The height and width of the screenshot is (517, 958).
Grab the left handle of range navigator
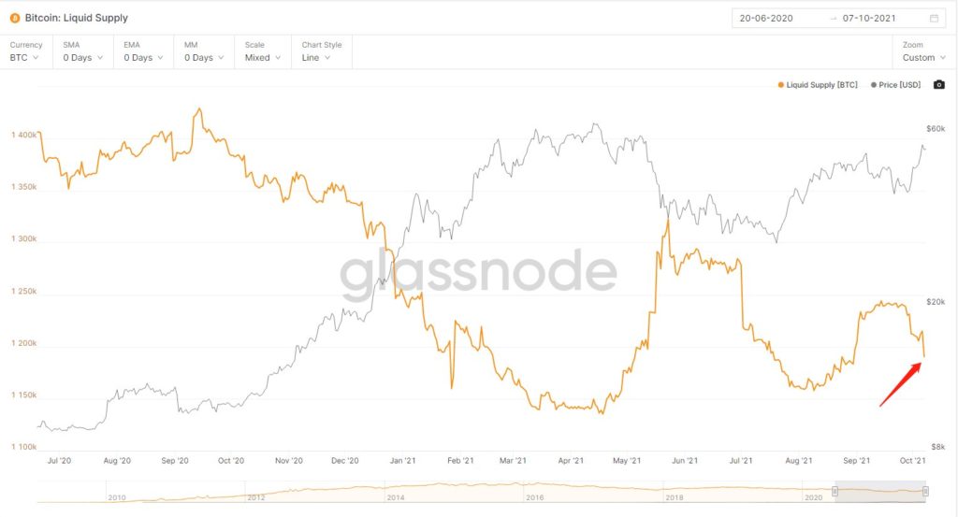(x=835, y=491)
